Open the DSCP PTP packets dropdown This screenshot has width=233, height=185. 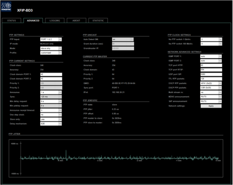coord(211,88)
